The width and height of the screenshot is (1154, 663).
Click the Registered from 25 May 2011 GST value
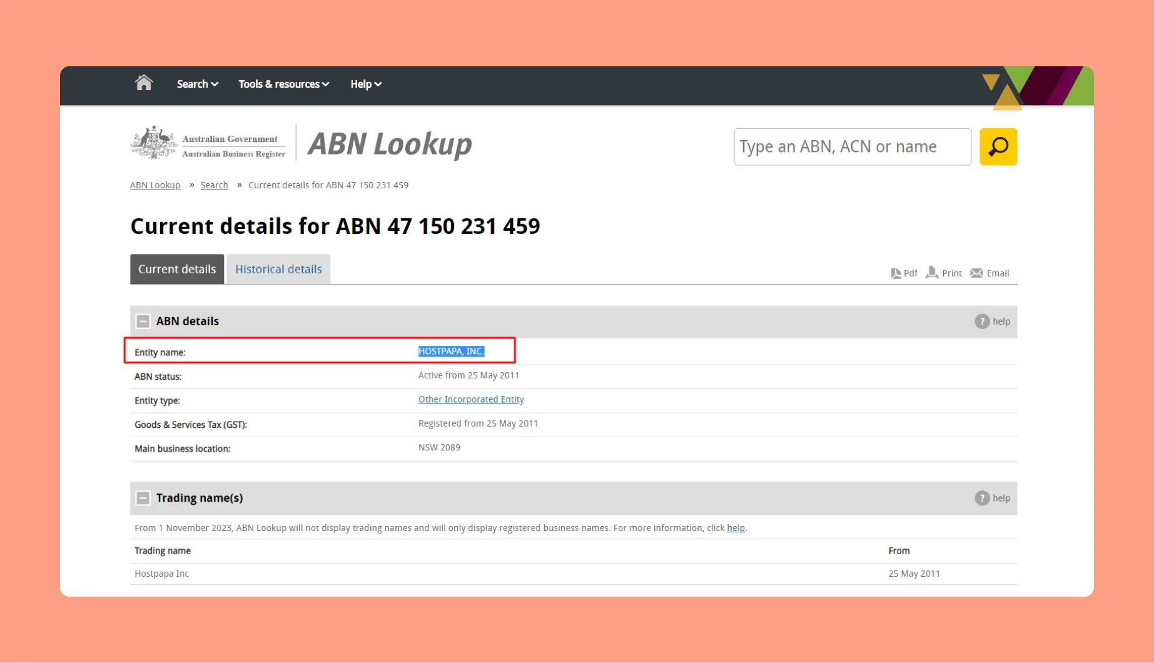pos(478,423)
